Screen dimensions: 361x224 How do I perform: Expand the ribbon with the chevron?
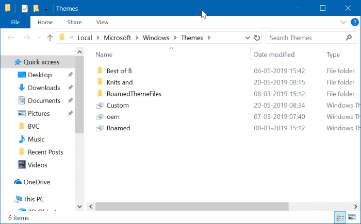343,22
